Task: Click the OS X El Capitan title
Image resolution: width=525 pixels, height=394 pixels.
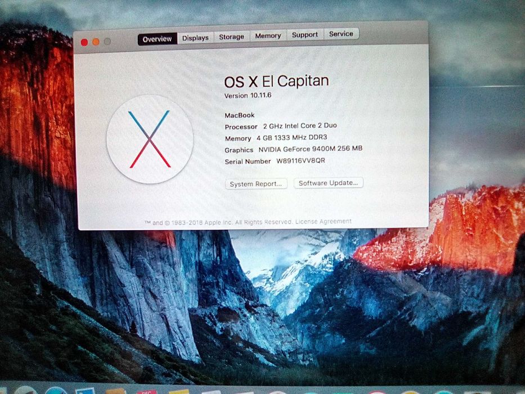Action: (x=276, y=81)
